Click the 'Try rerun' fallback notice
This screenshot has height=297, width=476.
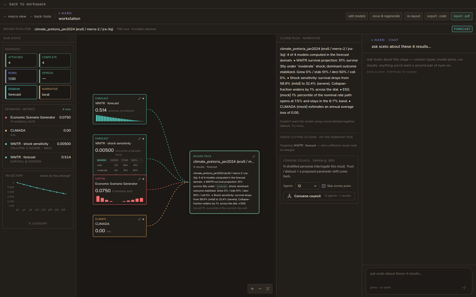[317, 124]
